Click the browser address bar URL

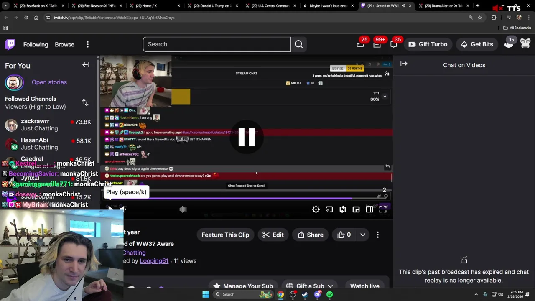pyautogui.click(x=114, y=18)
